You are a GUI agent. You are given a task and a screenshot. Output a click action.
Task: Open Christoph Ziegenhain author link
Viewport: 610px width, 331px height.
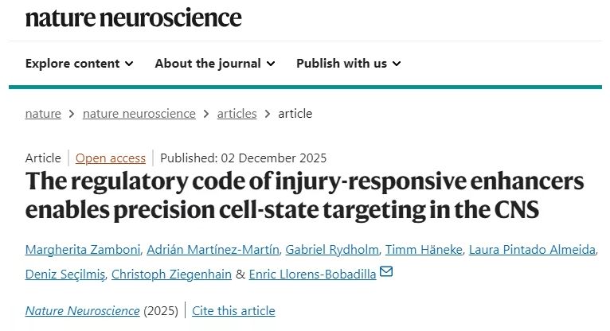click(x=171, y=274)
